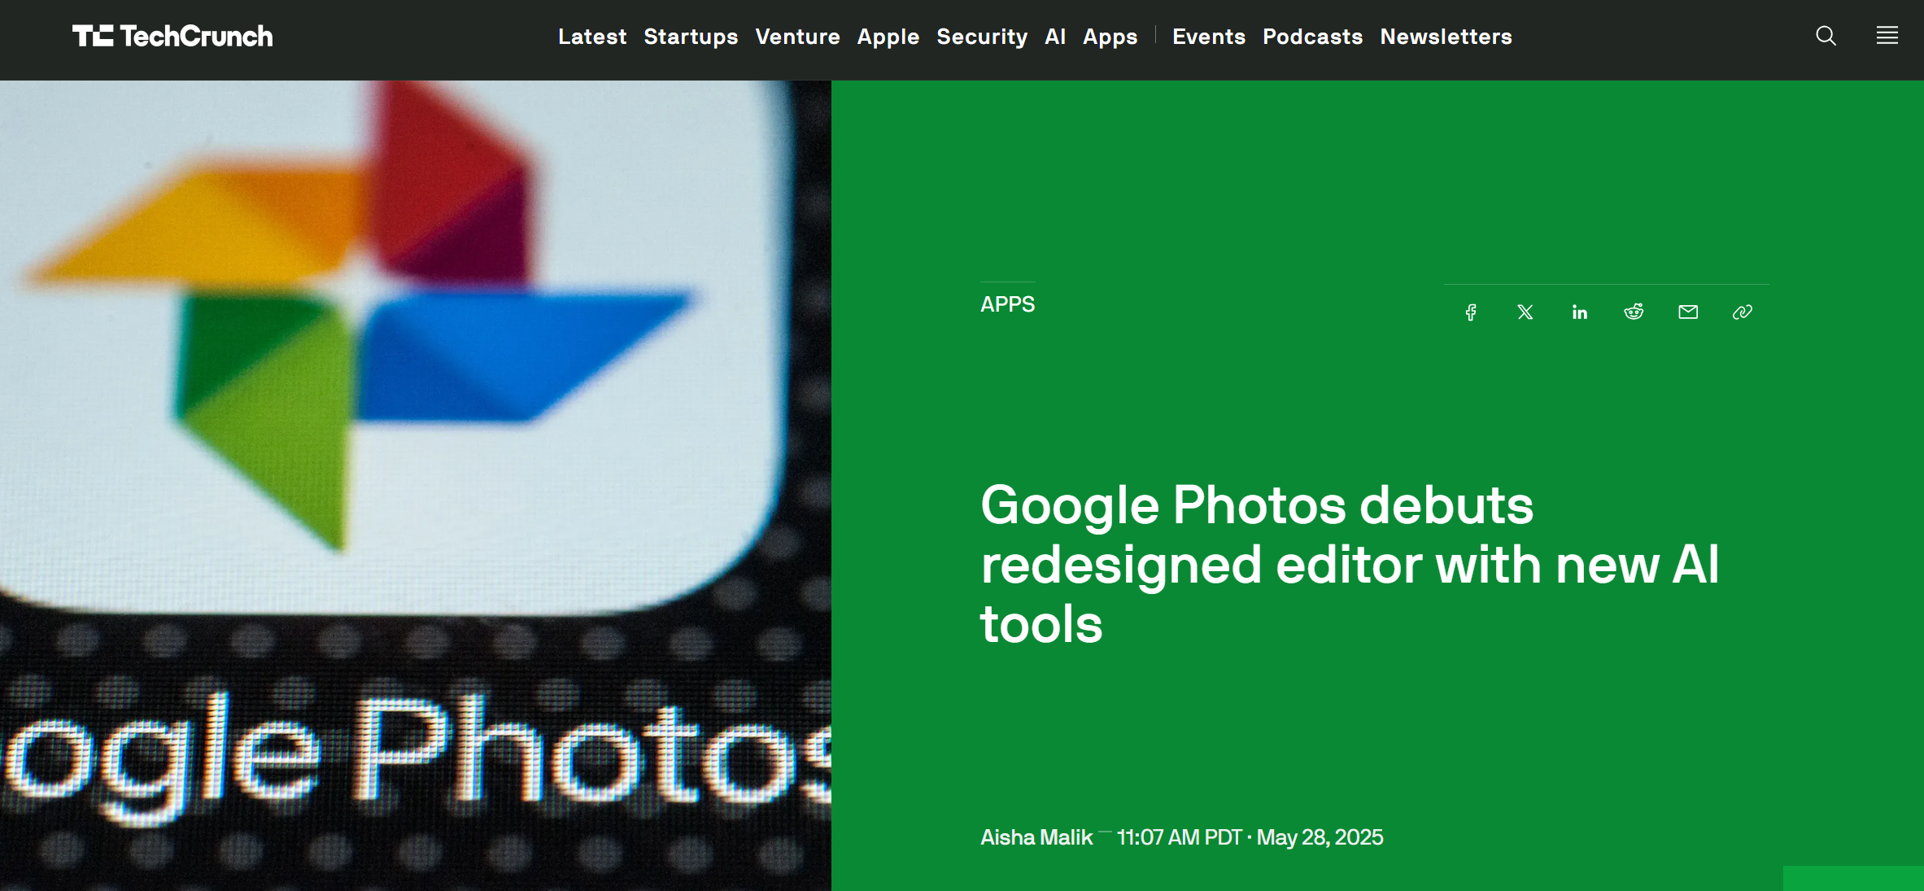
Task: Open the AI nav link
Action: pyautogui.click(x=1055, y=37)
